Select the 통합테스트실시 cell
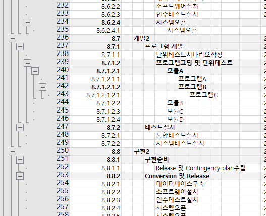The height and width of the screenshot is (216, 266). coord(177,136)
